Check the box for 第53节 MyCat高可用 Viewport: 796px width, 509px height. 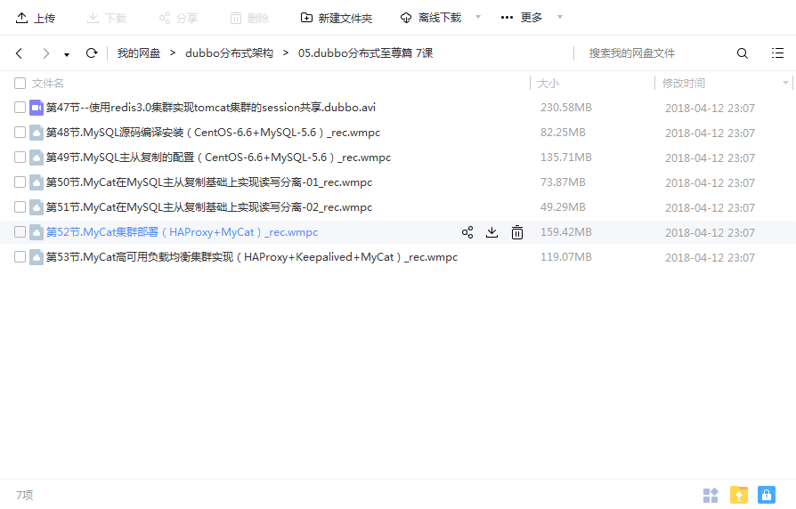(20, 257)
